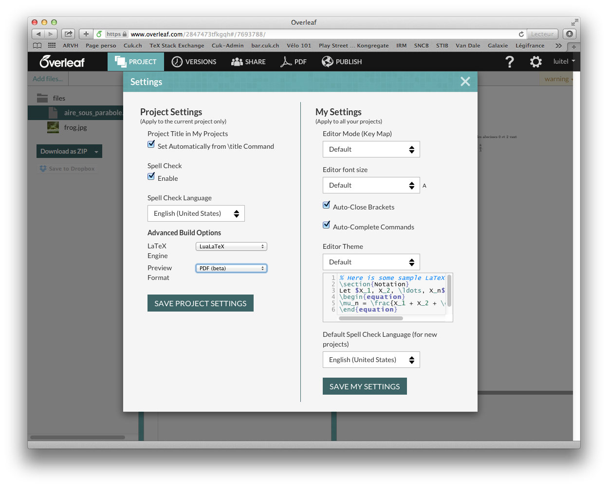Image resolution: width=608 pixels, height=487 pixels.
Task: Open Spell Check Language dropdown
Action: click(196, 213)
